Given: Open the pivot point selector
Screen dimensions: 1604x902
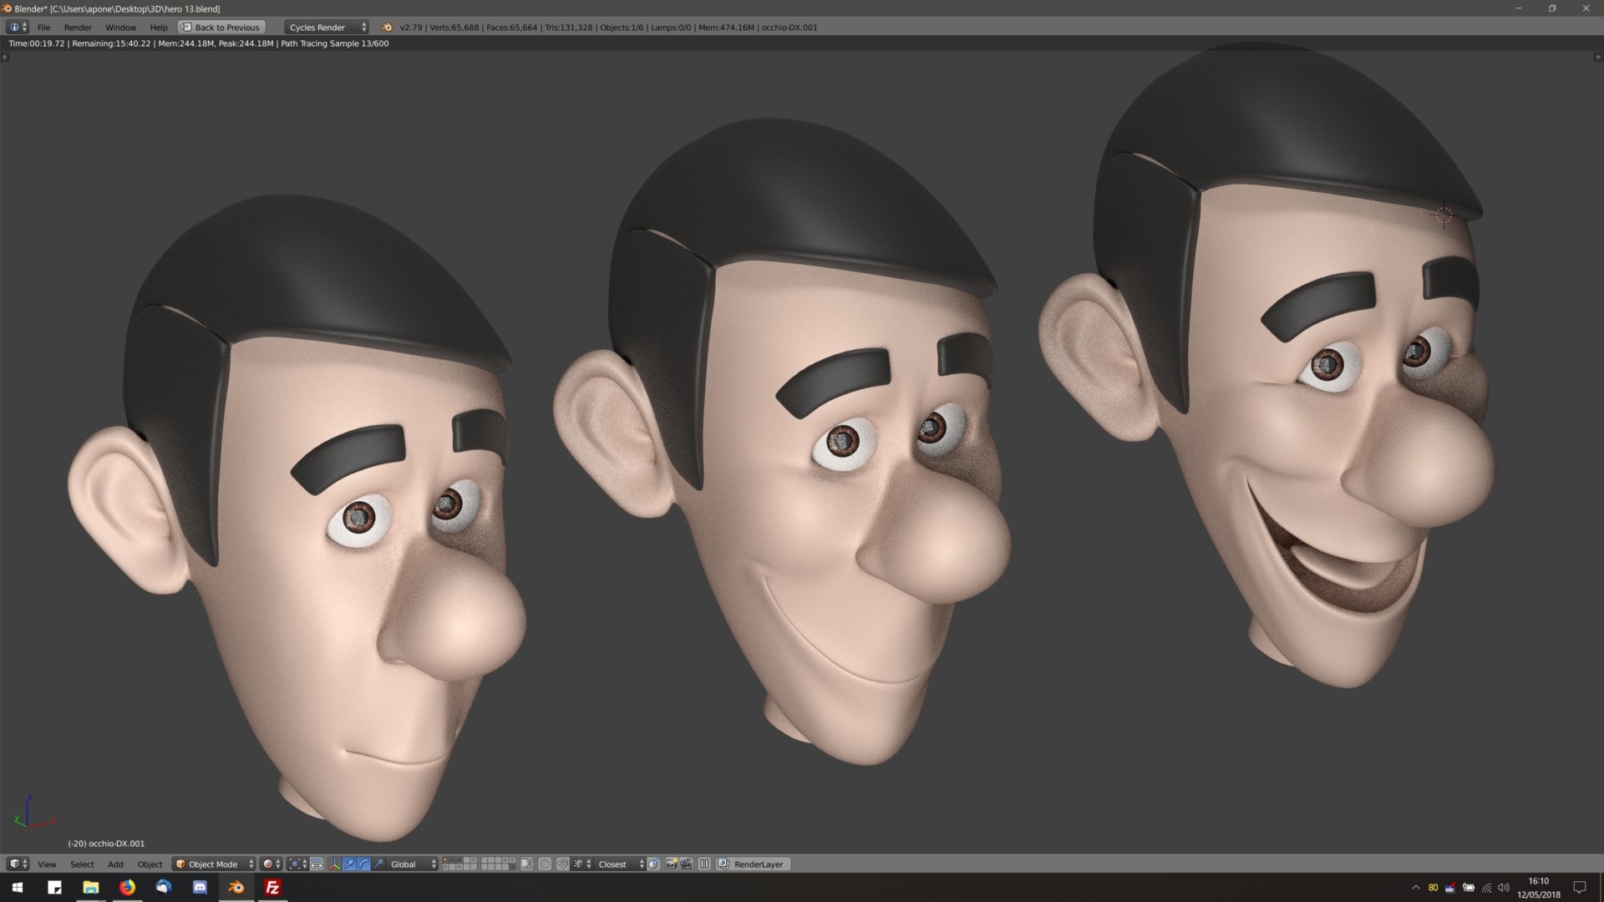Looking at the screenshot, I should 297,864.
